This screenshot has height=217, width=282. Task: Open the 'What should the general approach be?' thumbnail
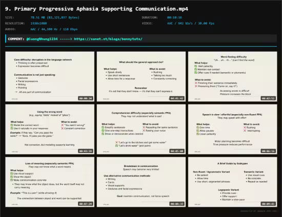coord(141,76)
